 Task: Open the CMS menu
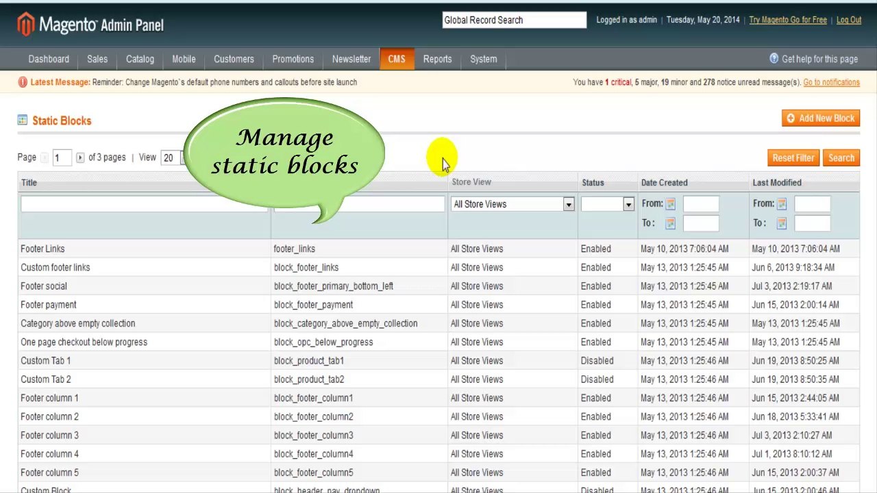(397, 59)
